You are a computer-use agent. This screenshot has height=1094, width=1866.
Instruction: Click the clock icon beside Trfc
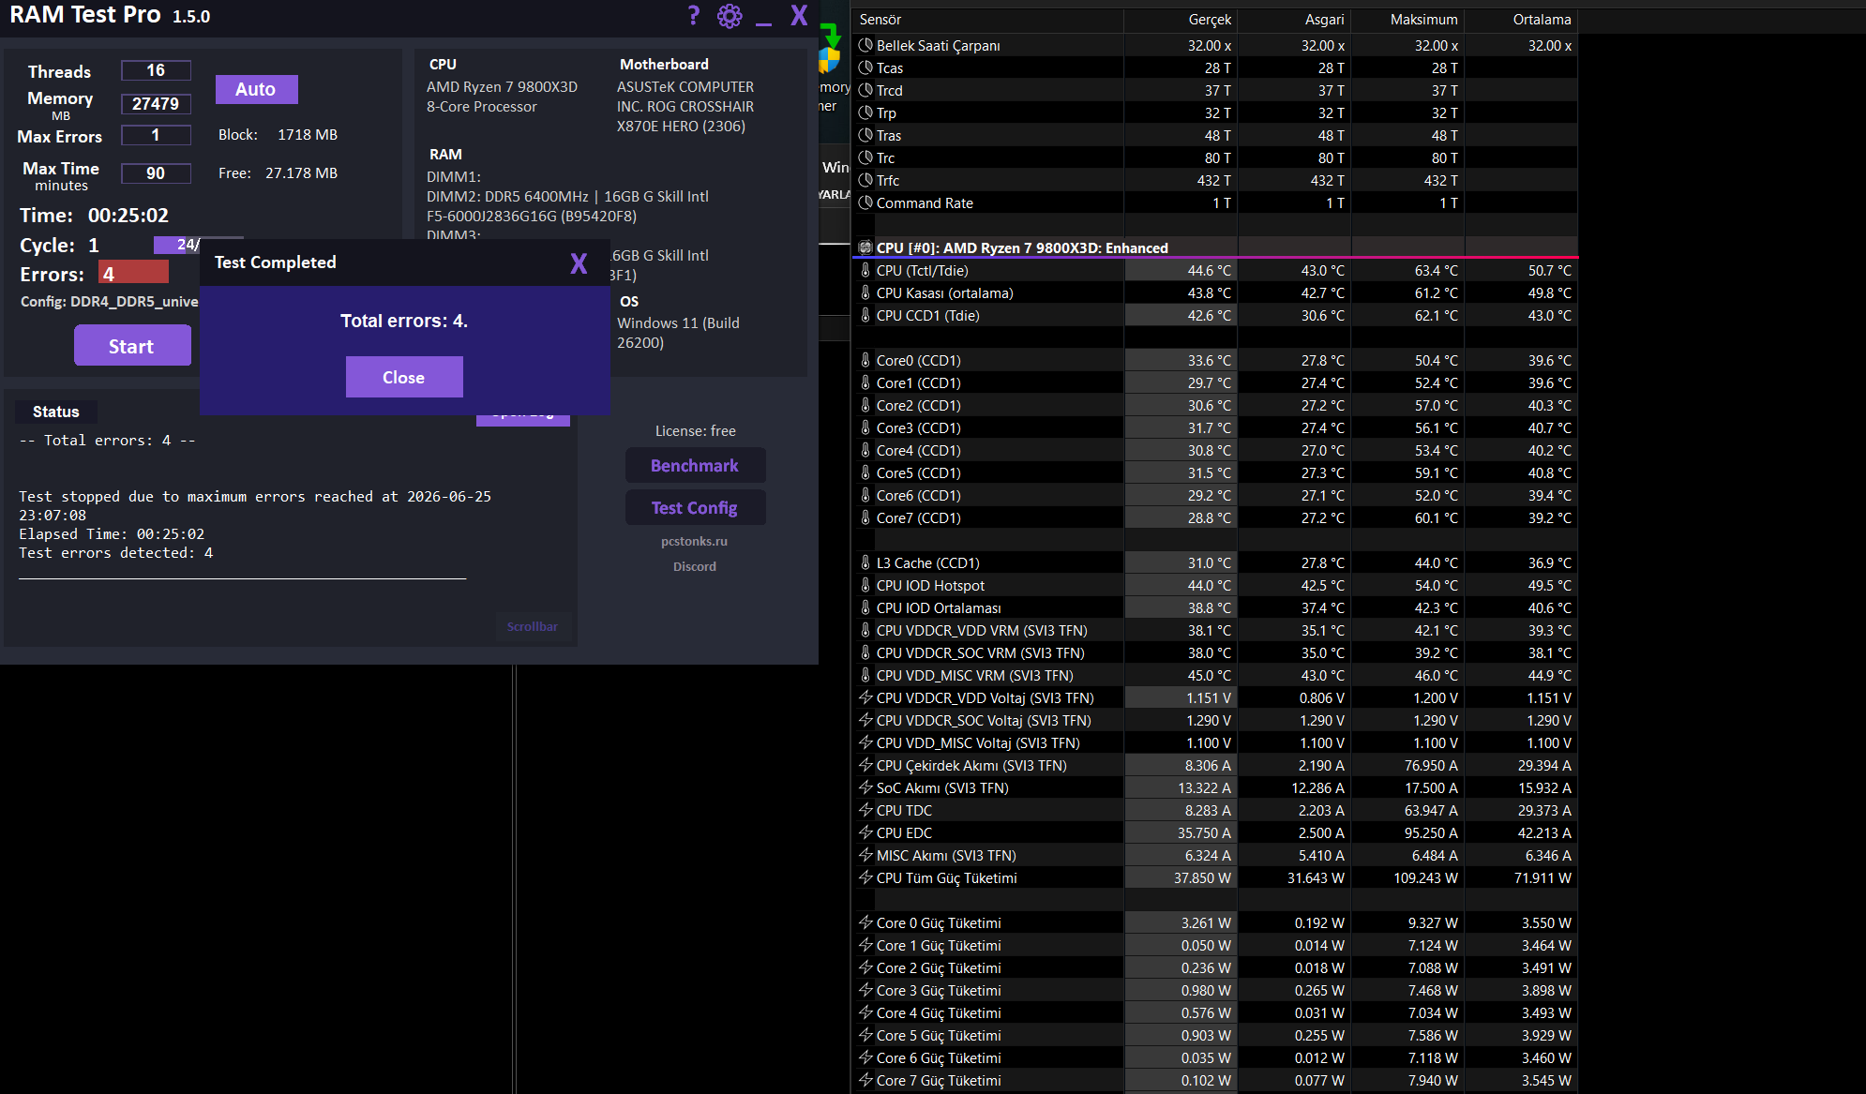pyautogui.click(x=865, y=180)
